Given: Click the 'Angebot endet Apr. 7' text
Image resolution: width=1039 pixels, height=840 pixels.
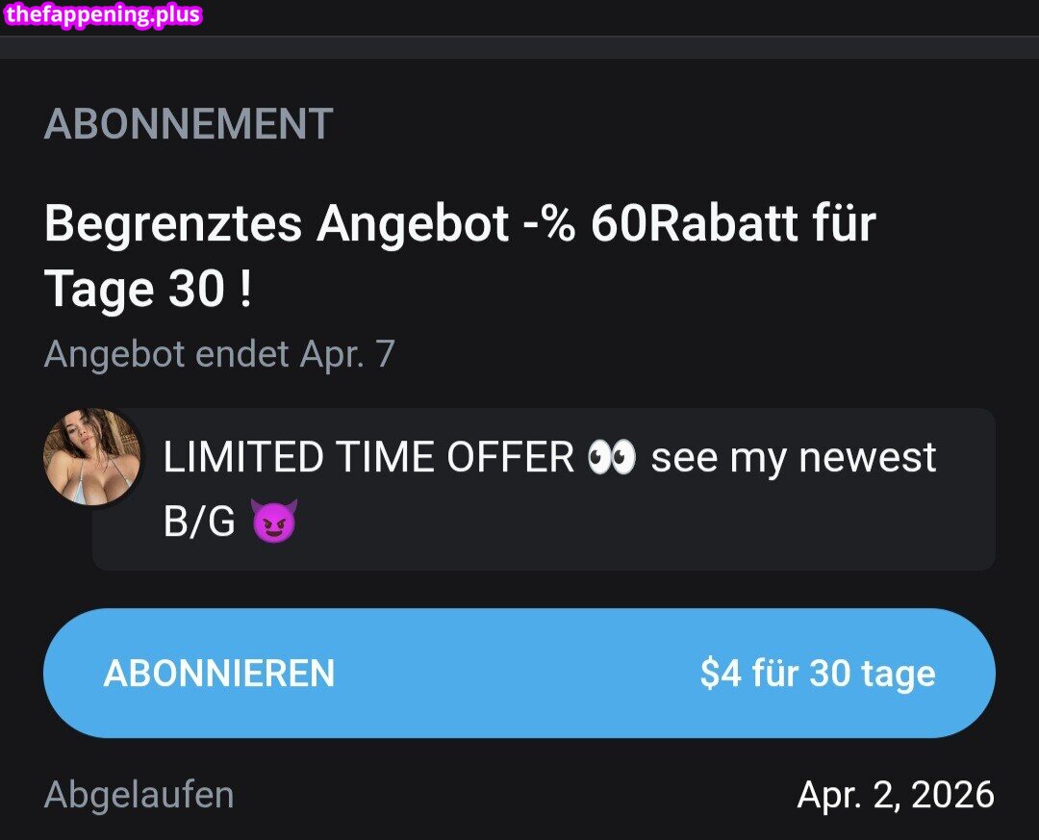Looking at the screenshot, I should pos(219,353).
